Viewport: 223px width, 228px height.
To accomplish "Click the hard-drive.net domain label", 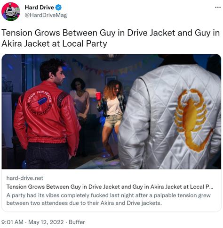I will [25, 178].
